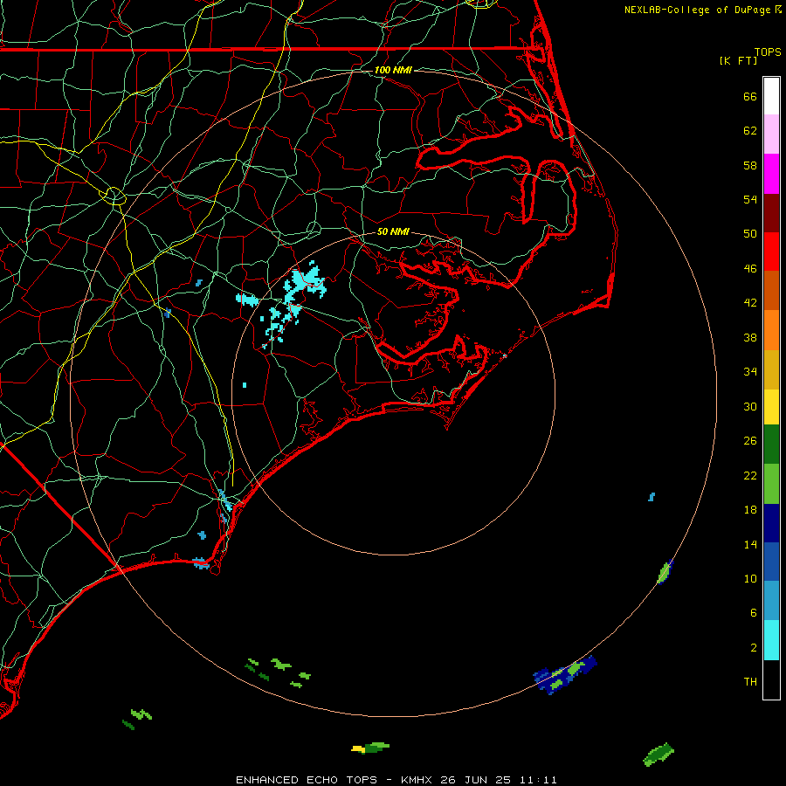786x786 pixels.
Task: Select the 14 value on the legend
Action: (750, 544)
